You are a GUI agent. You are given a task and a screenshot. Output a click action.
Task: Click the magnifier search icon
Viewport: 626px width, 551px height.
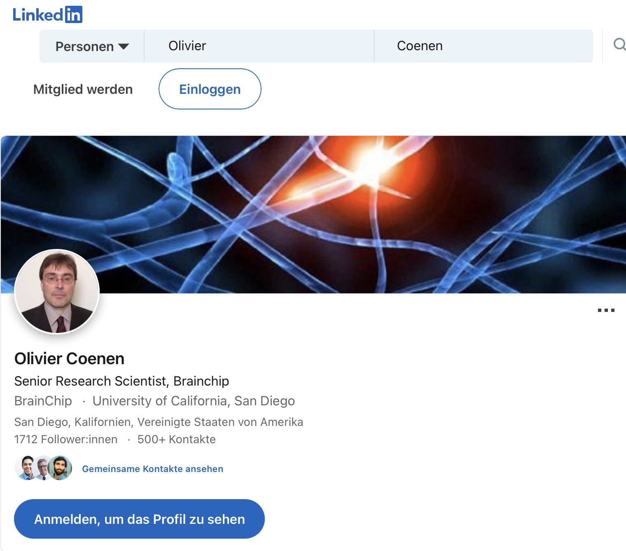point(619,44)
